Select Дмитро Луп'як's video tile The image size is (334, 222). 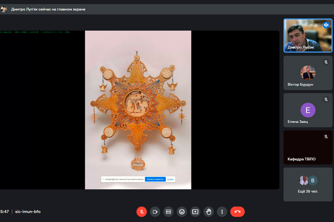308,36
